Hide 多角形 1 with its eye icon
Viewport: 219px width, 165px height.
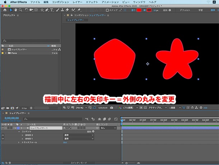coord(3,139)
